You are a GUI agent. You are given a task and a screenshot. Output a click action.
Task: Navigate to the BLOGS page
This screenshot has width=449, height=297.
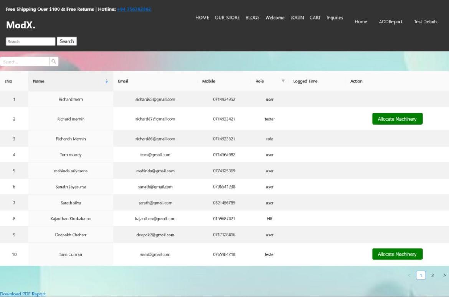253,18
